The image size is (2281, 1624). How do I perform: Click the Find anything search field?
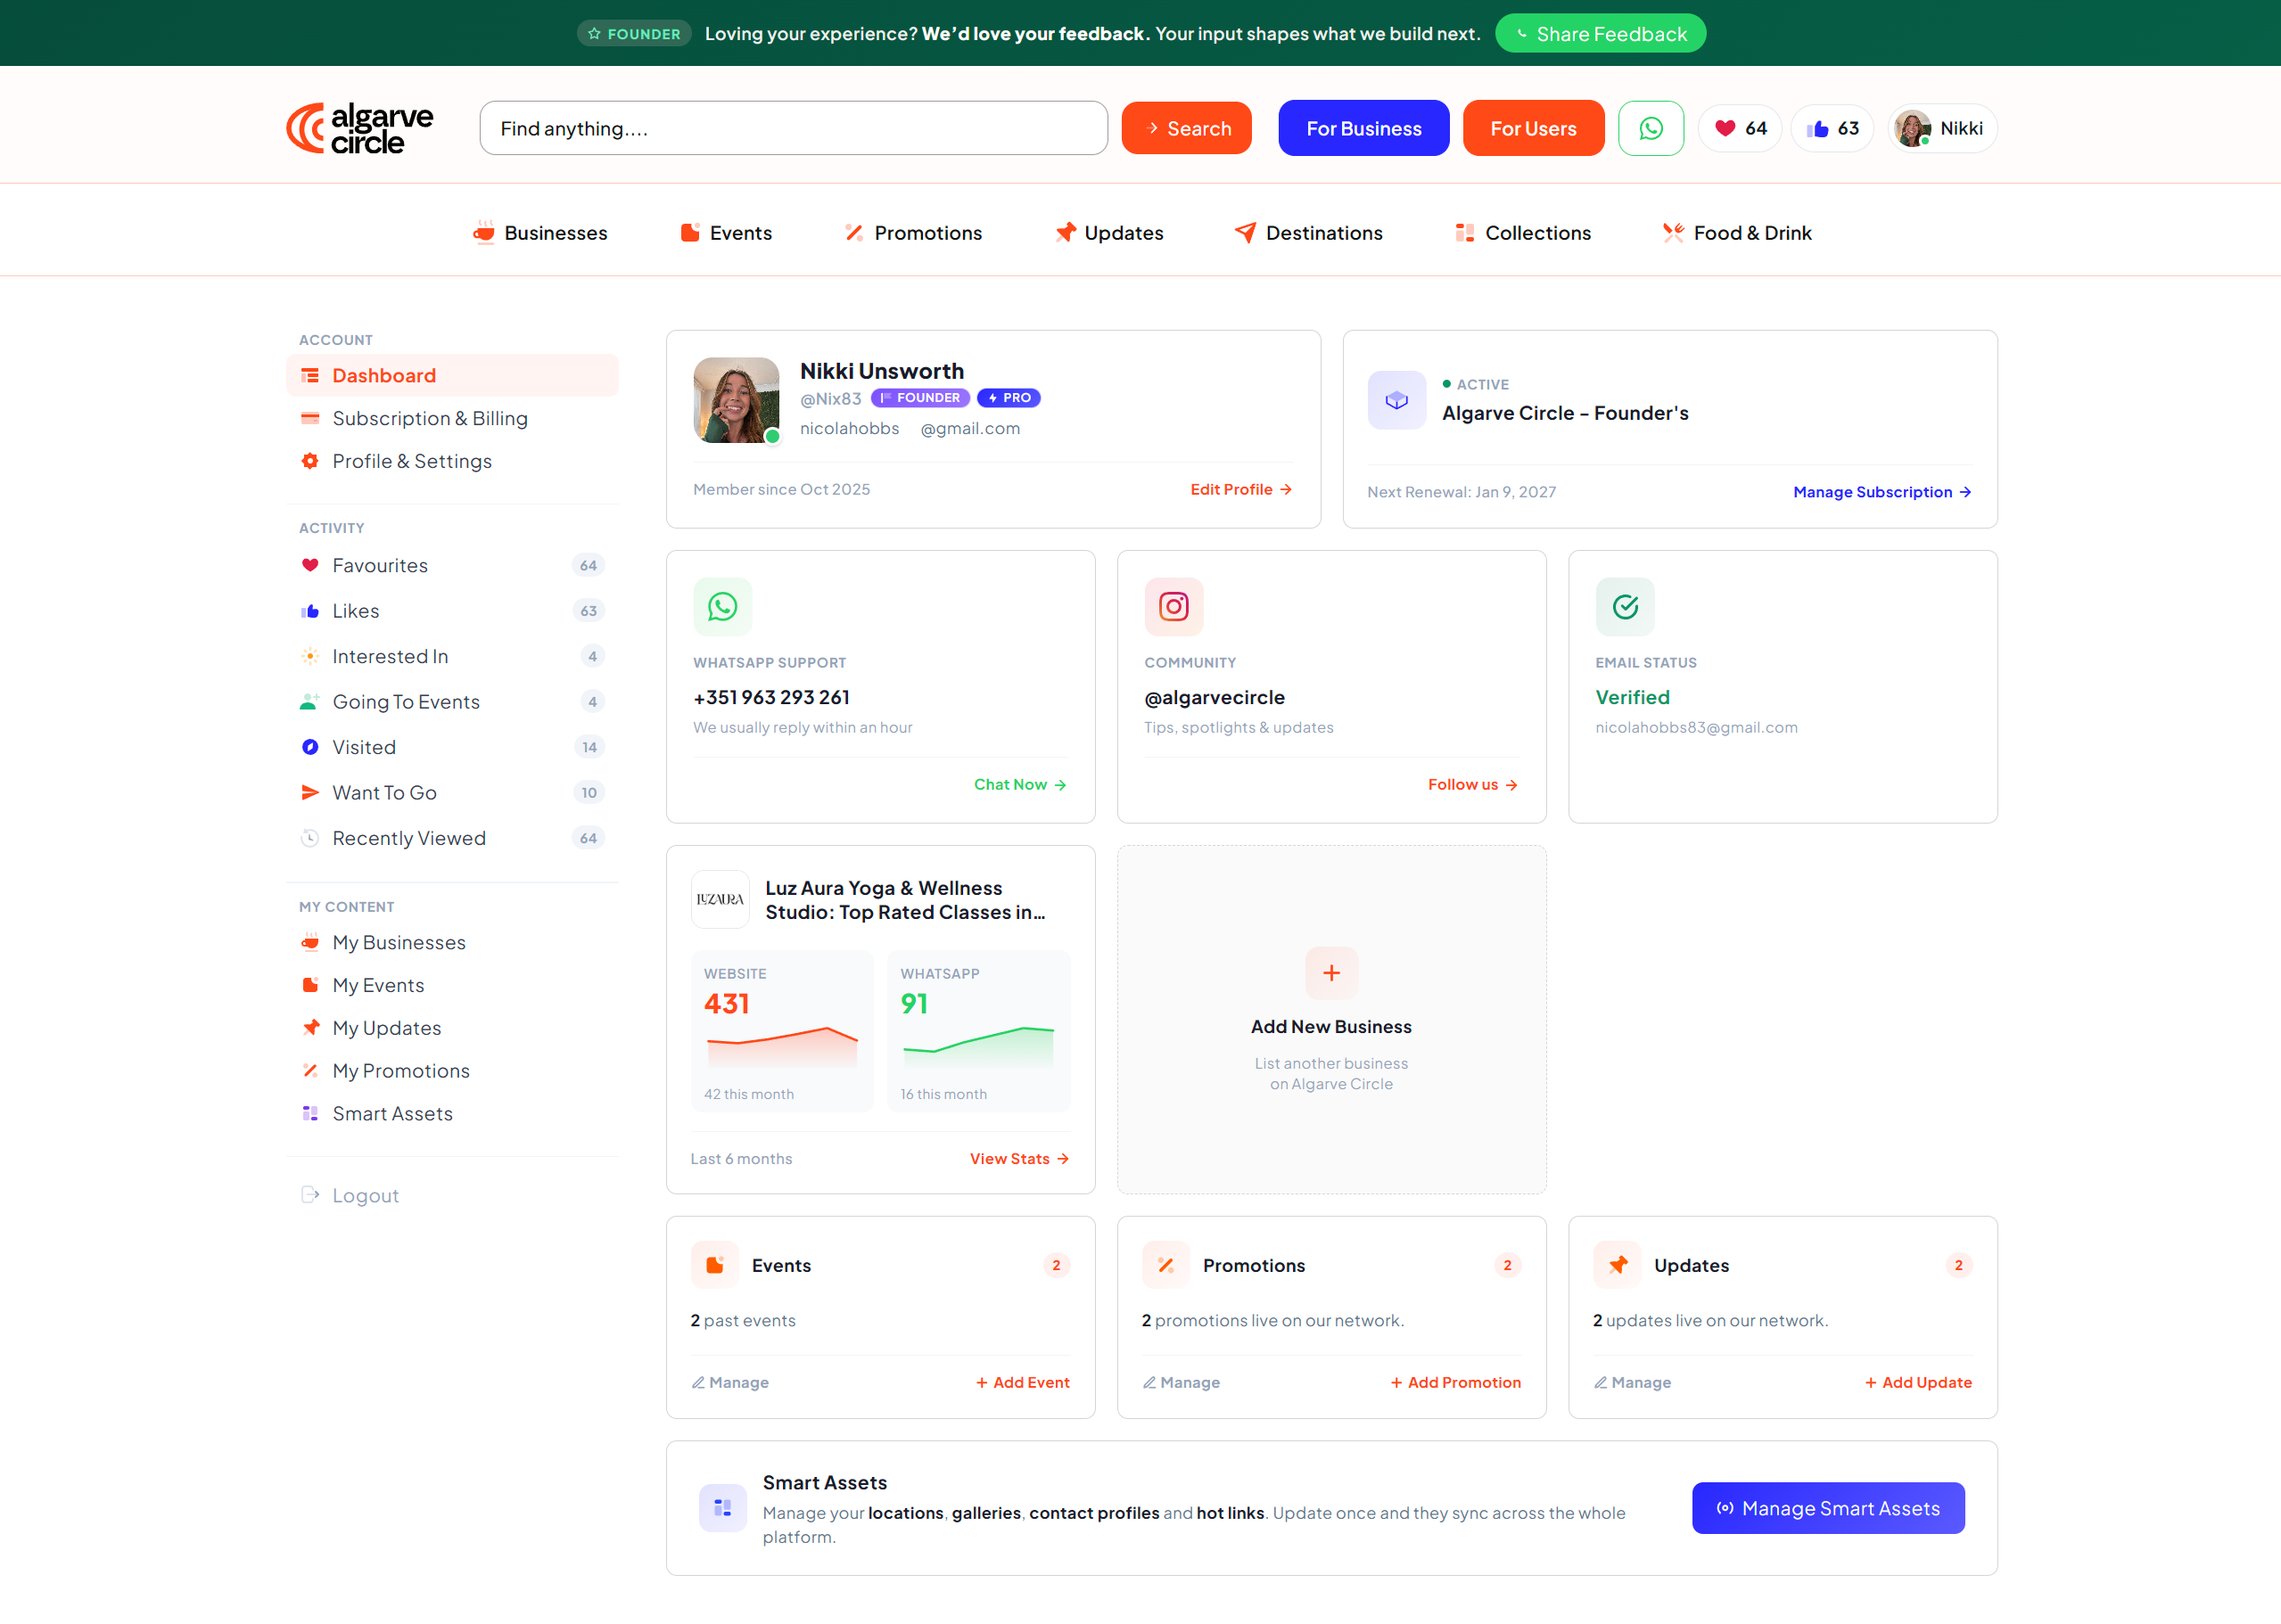(x=794, y=128)
